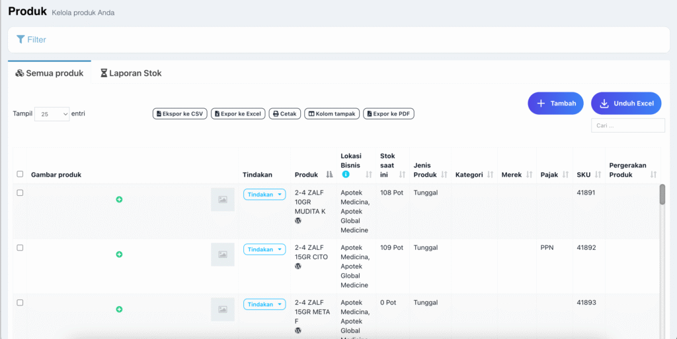
Task: Select the Semua produk tab
Action: click(50, 73)
